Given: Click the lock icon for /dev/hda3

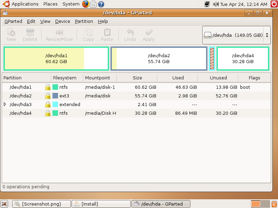Looking at the screenshot, I should point(48,104).
